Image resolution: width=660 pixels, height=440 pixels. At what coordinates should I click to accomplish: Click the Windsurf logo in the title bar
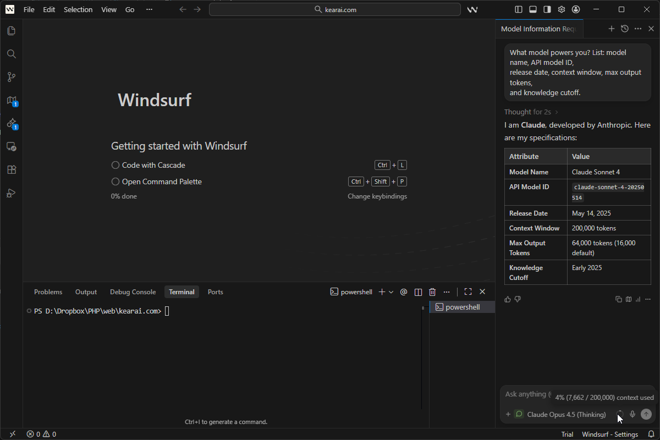[x=10, y=9]
